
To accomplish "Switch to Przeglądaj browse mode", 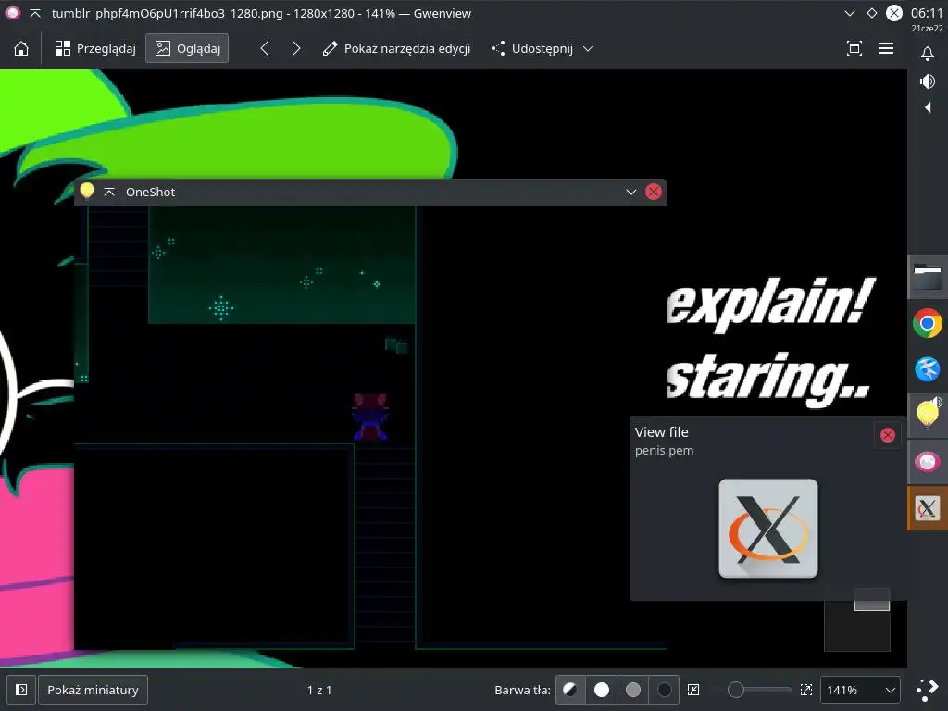I will (x=95, y=48).
